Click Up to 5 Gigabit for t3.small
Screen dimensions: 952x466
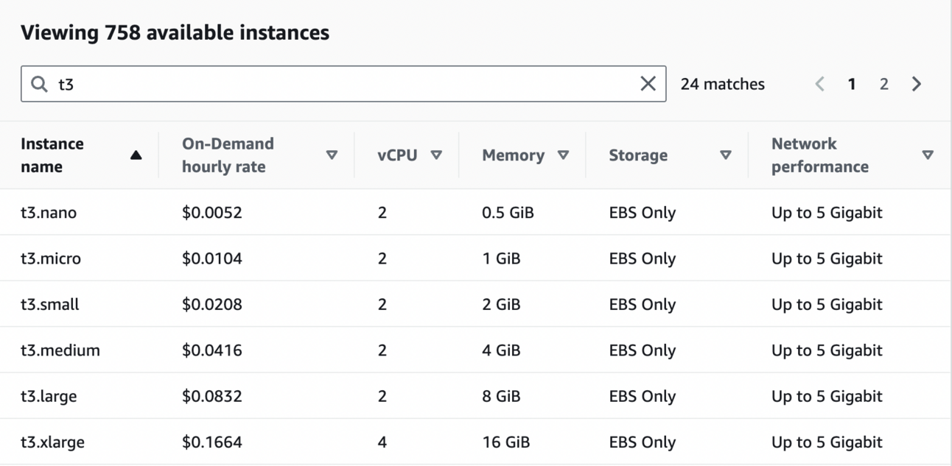[x=827, y=304]
